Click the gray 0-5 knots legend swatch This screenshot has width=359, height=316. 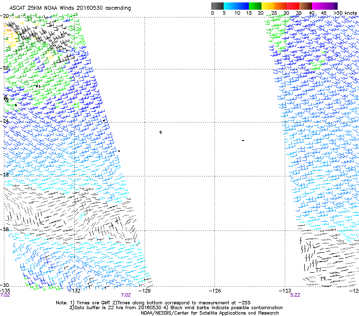pos(217,6)
